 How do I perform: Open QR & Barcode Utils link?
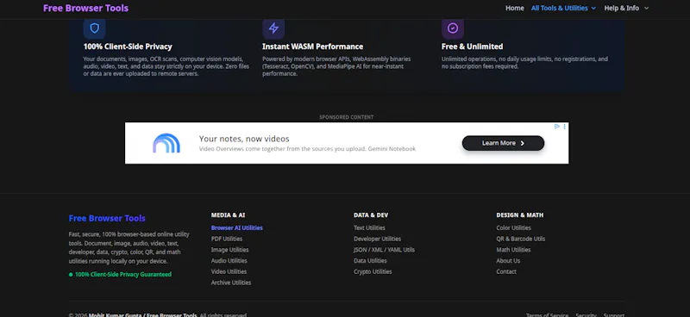point(521,239)
